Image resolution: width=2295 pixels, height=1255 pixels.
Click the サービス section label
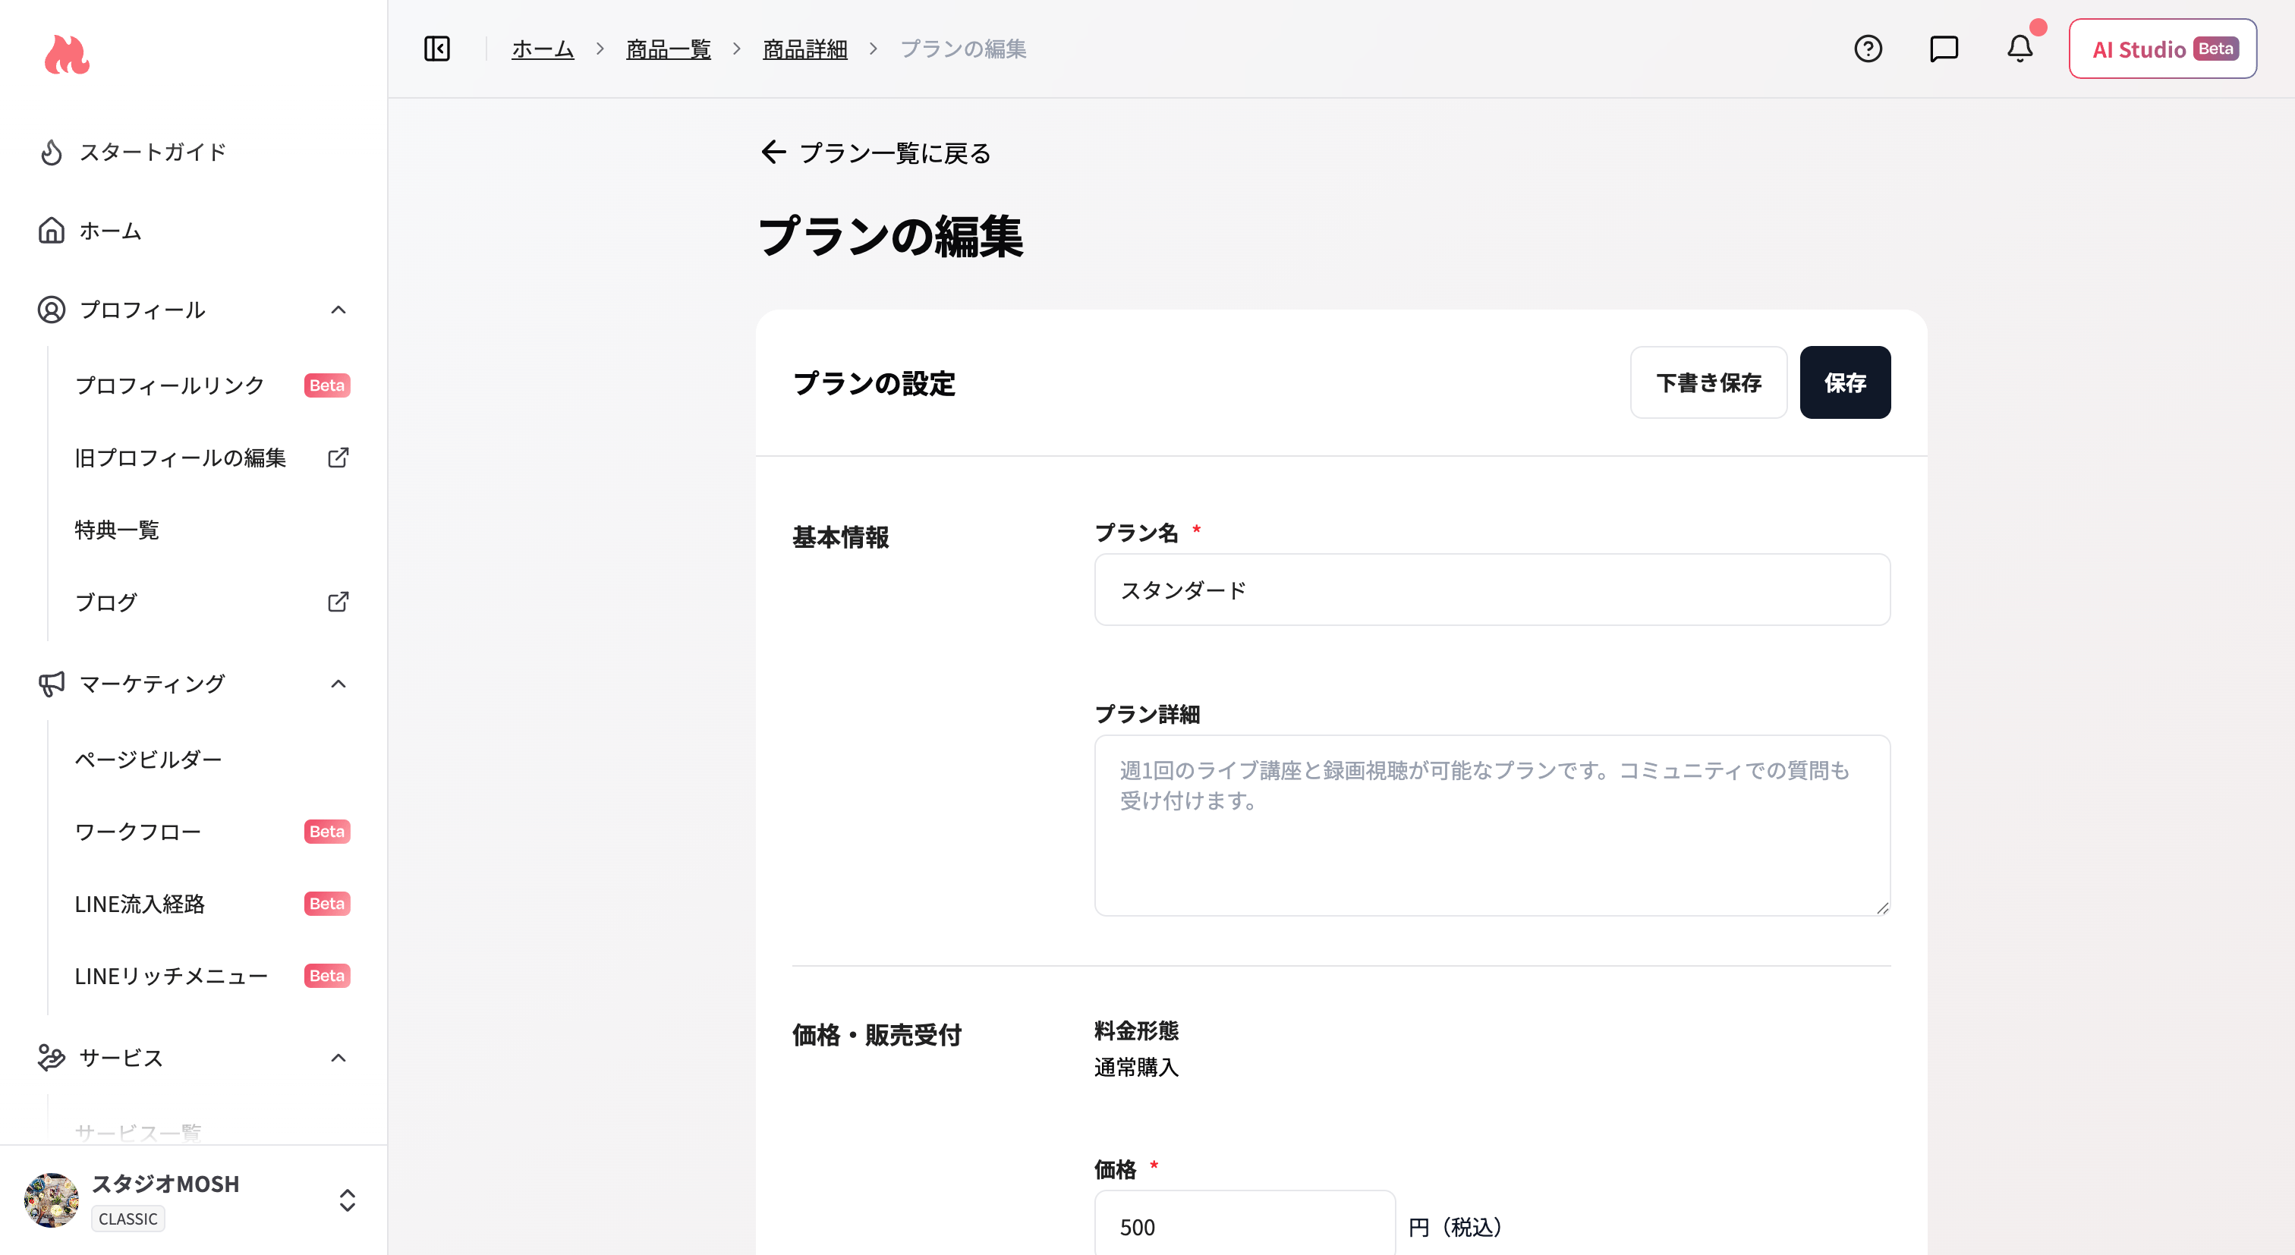tap(121, 1058)
